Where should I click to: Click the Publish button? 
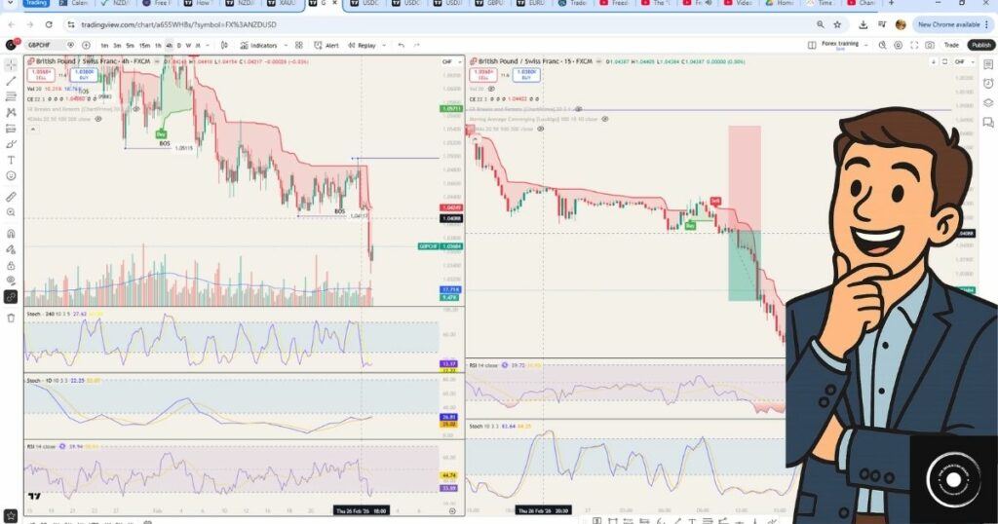pyautogui.click(x=981, y=45)
